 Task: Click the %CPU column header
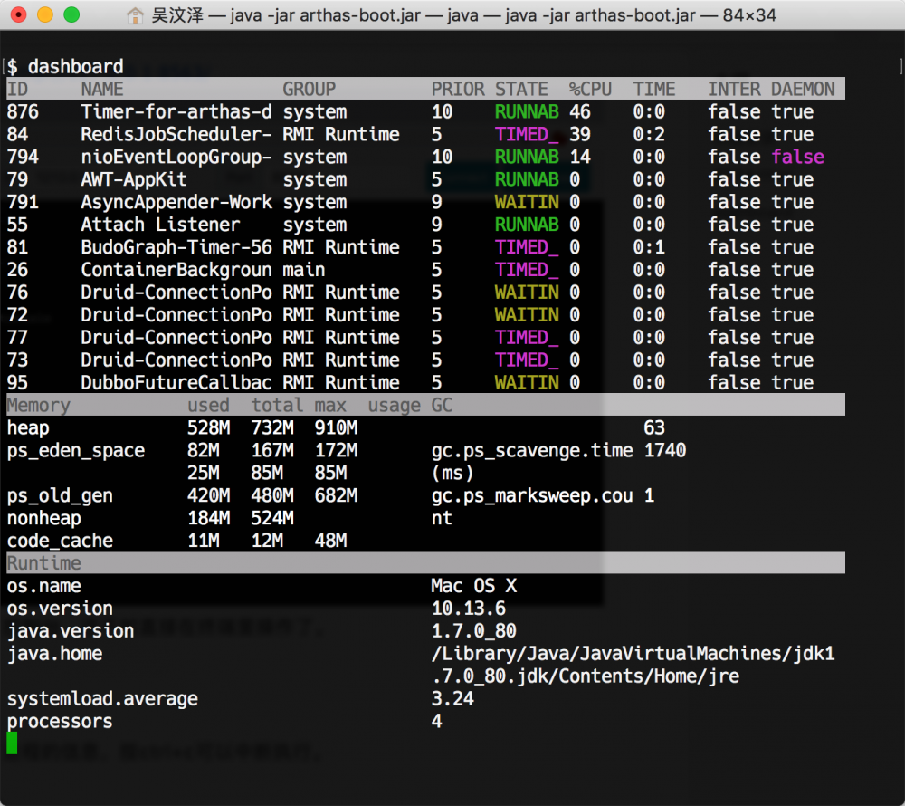tap(590, 89)
